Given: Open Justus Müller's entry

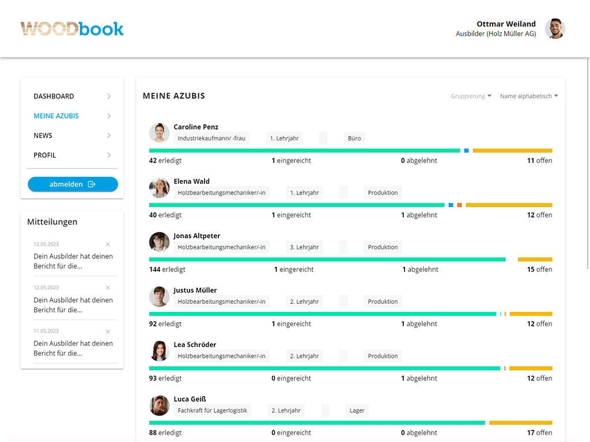Looking at the screenshot, I should [x=195, y=291].
